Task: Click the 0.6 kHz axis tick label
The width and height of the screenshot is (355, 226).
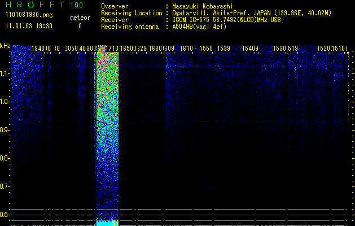Action: (5, 215)
